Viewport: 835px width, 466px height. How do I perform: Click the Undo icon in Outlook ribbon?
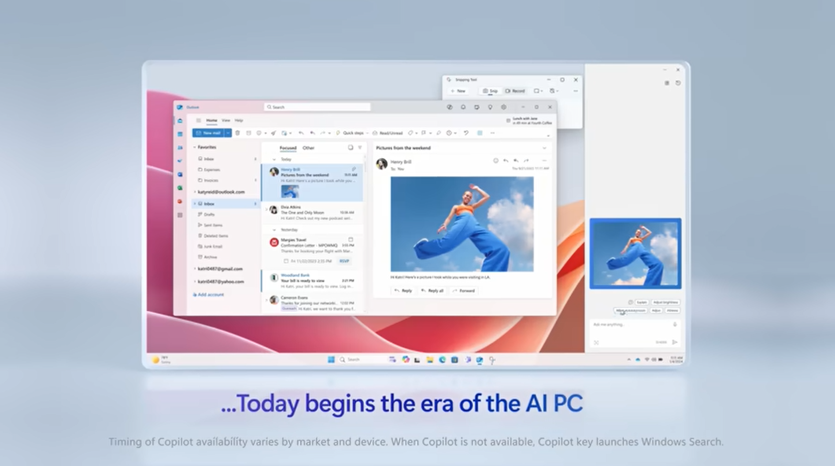point(466,133)
